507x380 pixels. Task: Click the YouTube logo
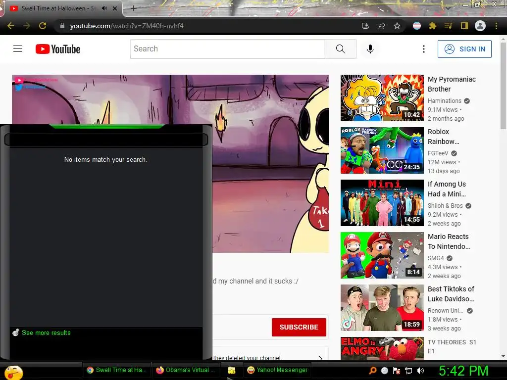(x=58, y=49)
